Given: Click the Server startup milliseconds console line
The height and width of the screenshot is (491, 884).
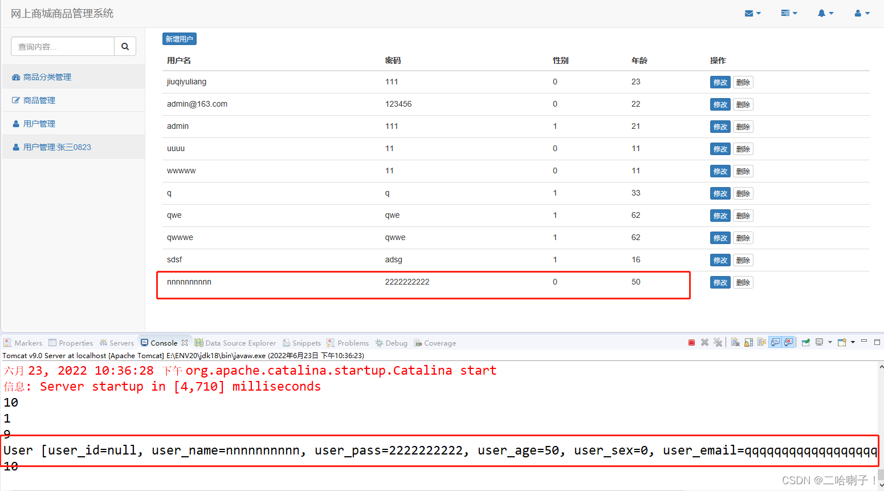Looking at the screenshot, I should [x=162, y=387].
